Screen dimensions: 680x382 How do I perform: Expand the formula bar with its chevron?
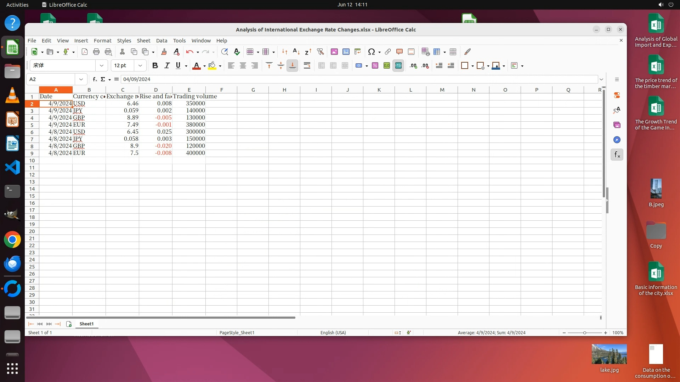(601, 79)
